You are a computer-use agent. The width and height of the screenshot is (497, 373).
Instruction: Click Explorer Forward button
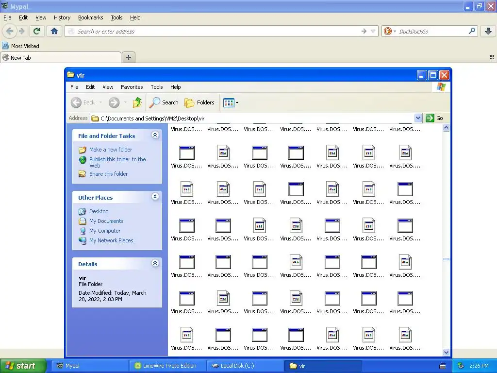click(x=114, y=102)
